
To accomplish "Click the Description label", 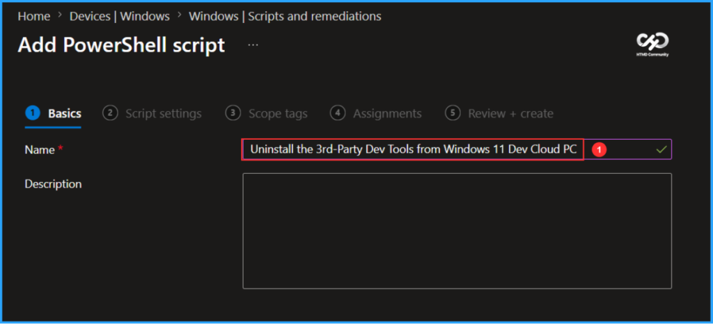I will pyautogui.click(x=53, y=184).
